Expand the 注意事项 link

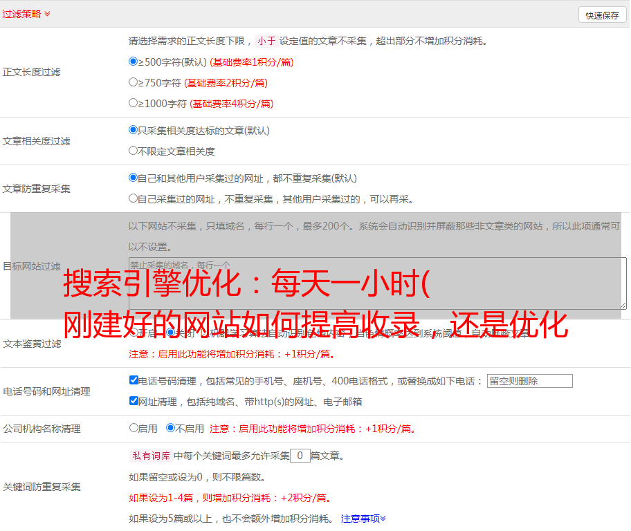click(x=363, y=519)
